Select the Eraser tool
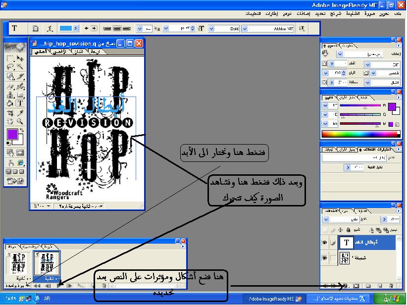Viewport: 407px width, 305px height. coord(10,86)
